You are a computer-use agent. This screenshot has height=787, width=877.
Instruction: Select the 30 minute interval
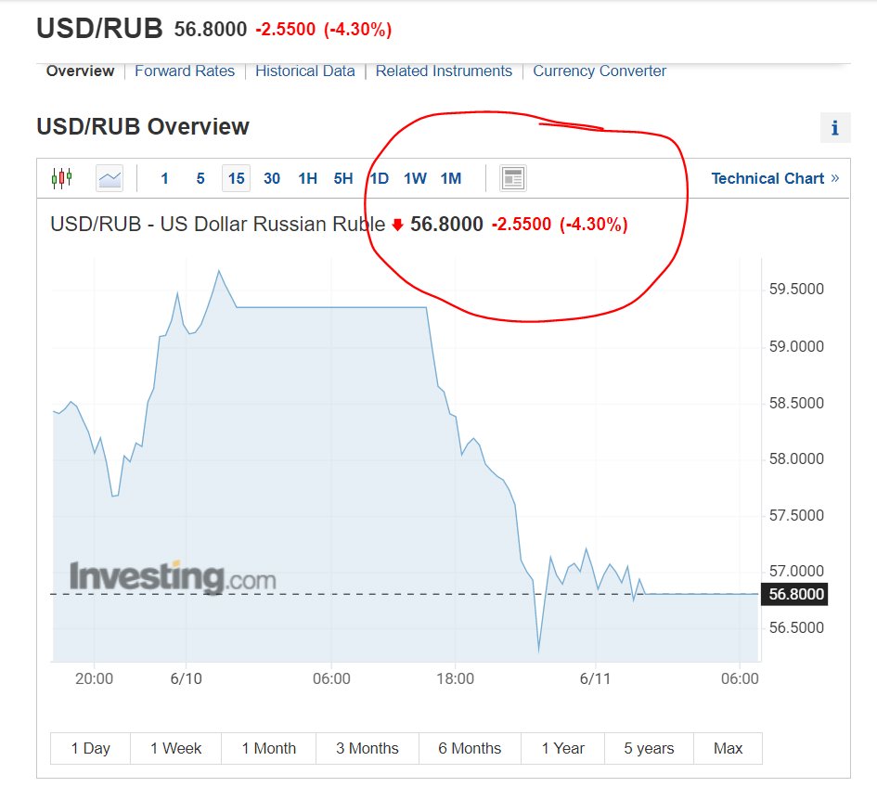point(272,178)
